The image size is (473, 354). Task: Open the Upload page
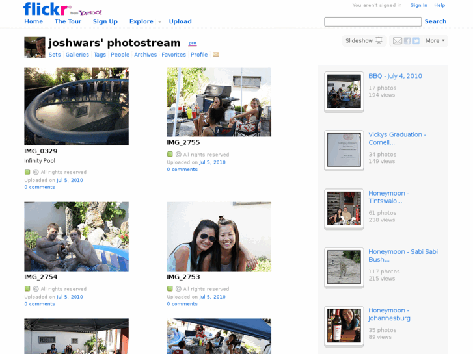coord(180,21)
